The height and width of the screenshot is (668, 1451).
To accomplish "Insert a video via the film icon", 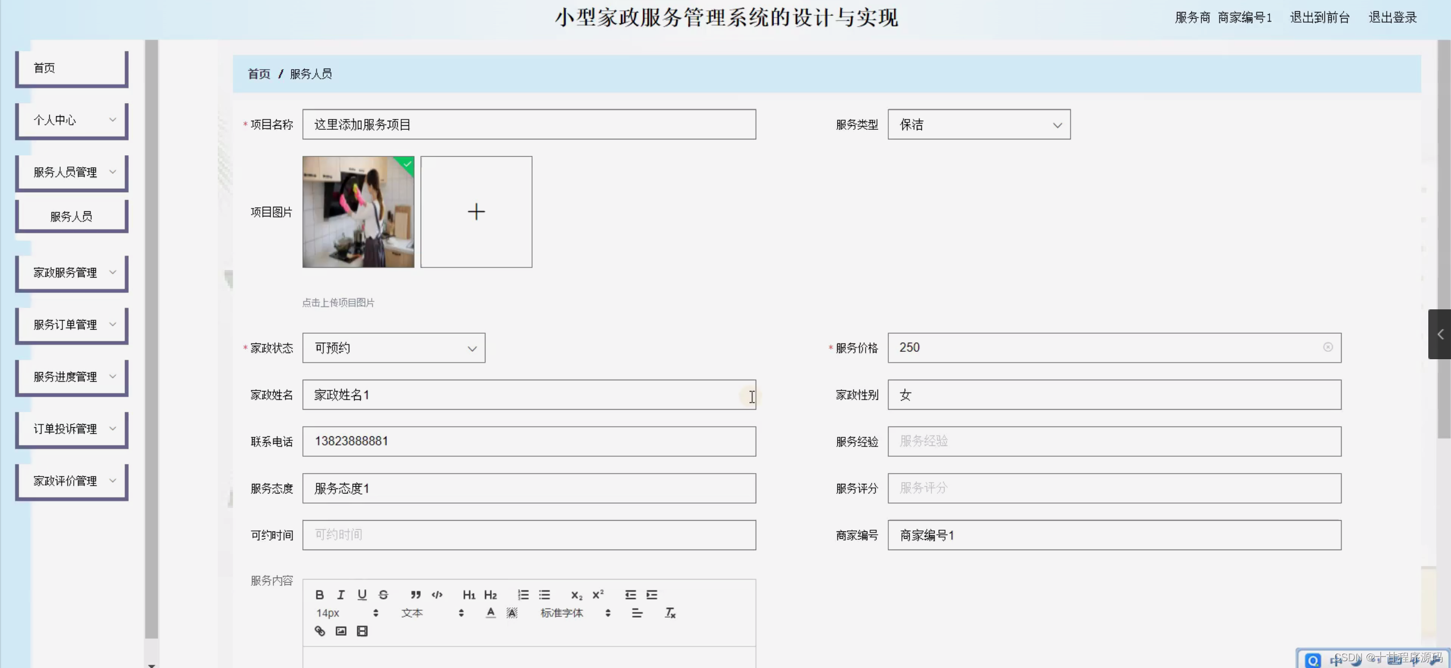I will (362, 631).
